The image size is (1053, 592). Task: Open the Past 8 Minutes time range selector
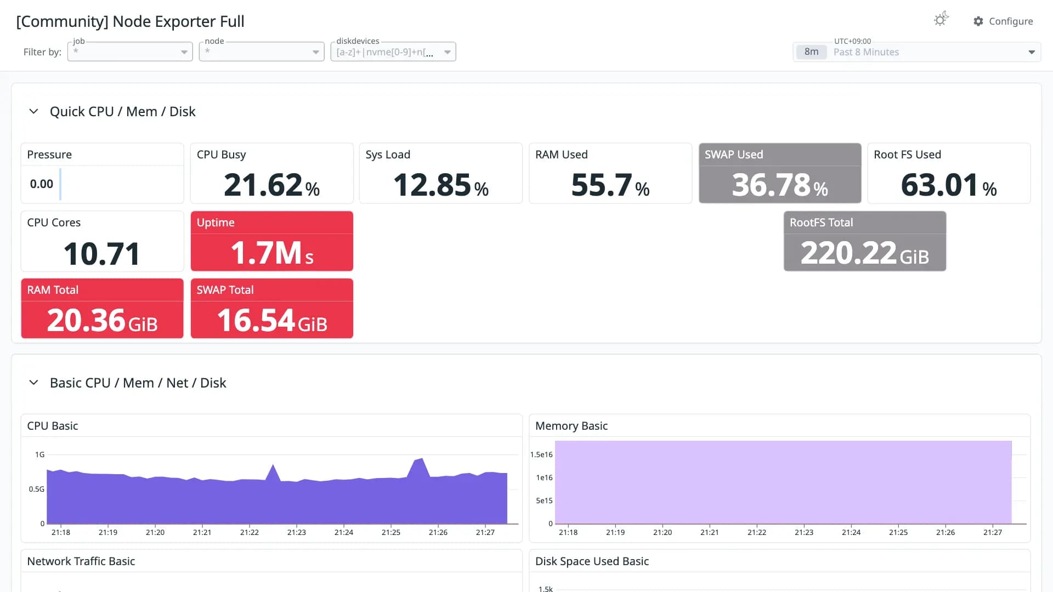[917, 52]
